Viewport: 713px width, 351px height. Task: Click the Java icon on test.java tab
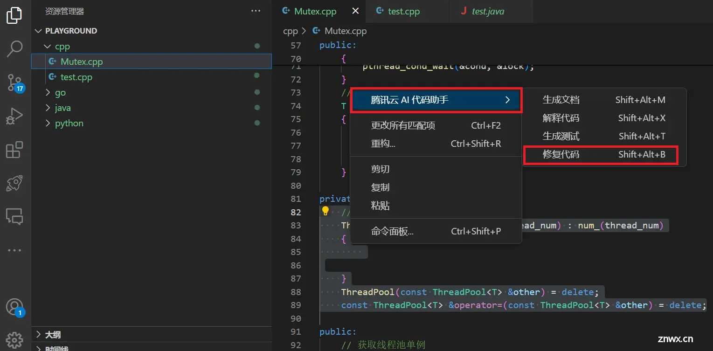pyautogui.click(x=464, y=11)
